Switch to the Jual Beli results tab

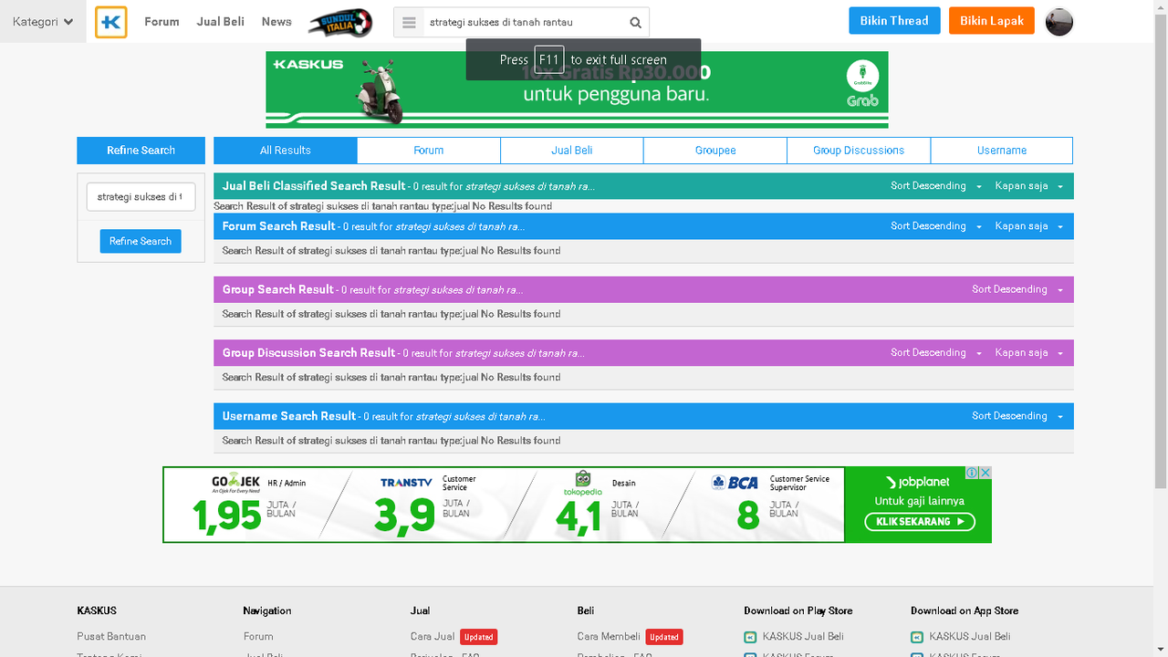point(572,151)
